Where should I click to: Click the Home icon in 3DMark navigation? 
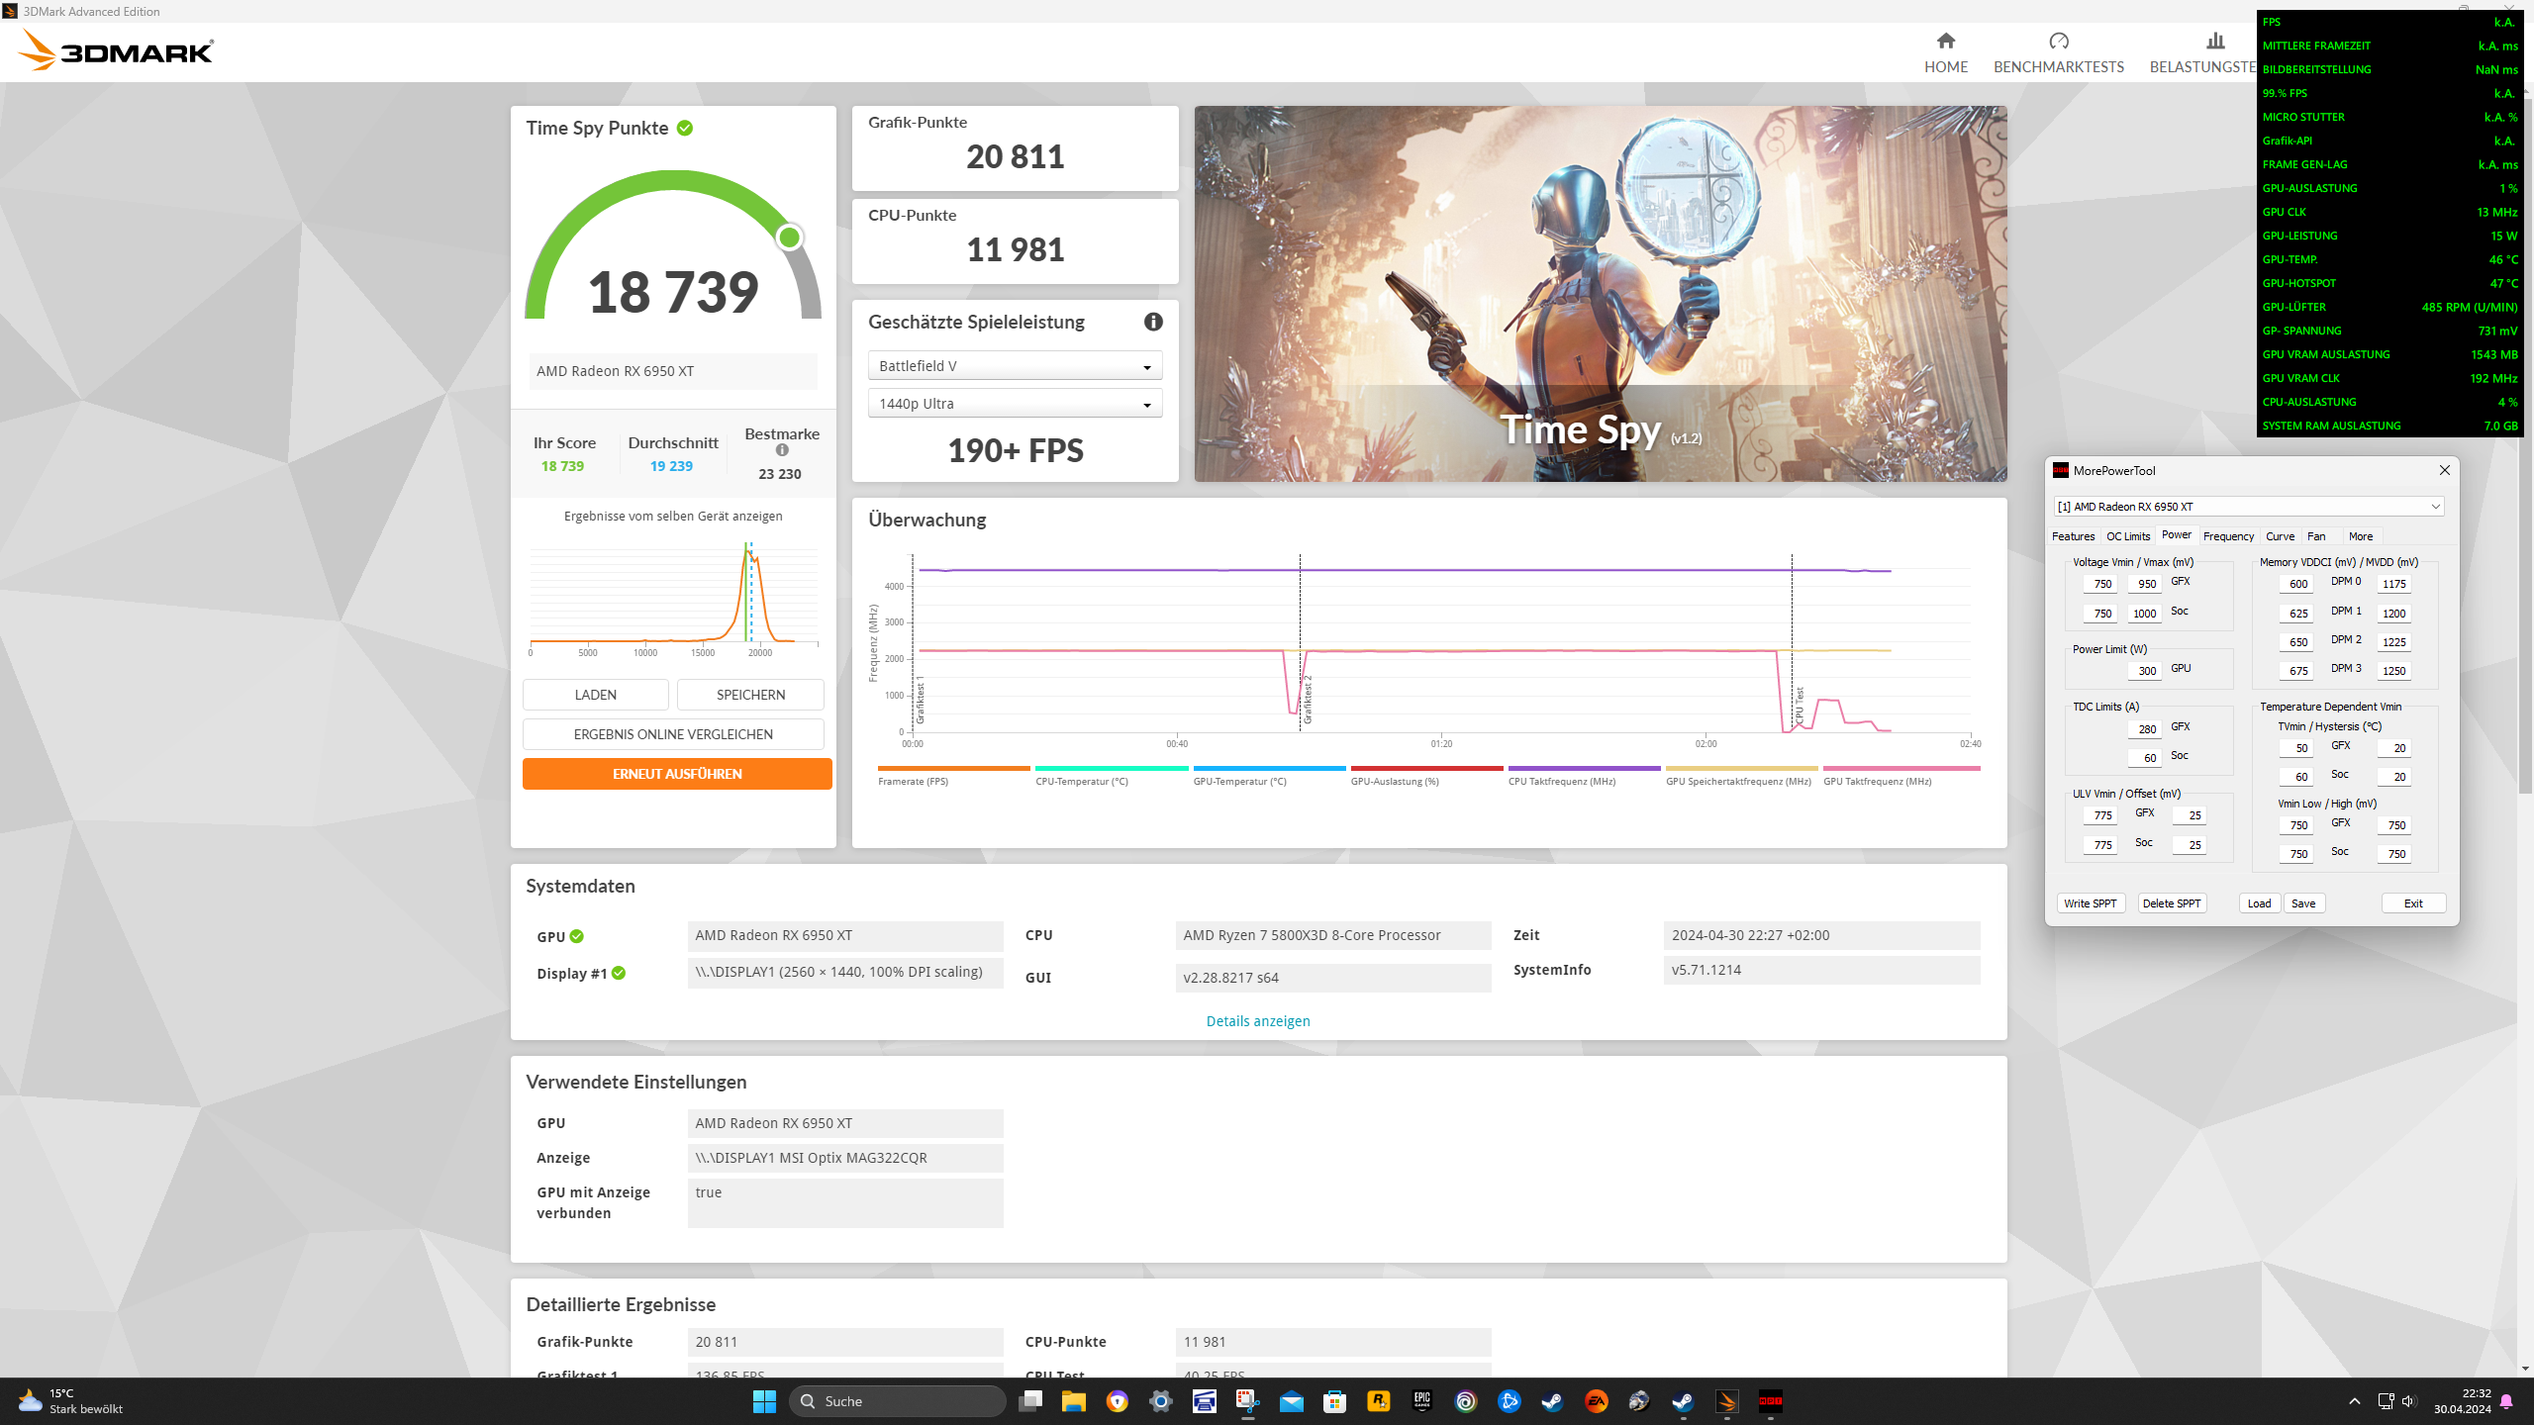pyautogui.click(x=1945, y=42)
